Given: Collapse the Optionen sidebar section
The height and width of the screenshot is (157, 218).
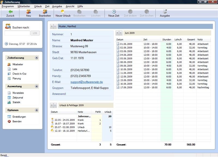Looking at the screenshot, I should pos(37,110).
